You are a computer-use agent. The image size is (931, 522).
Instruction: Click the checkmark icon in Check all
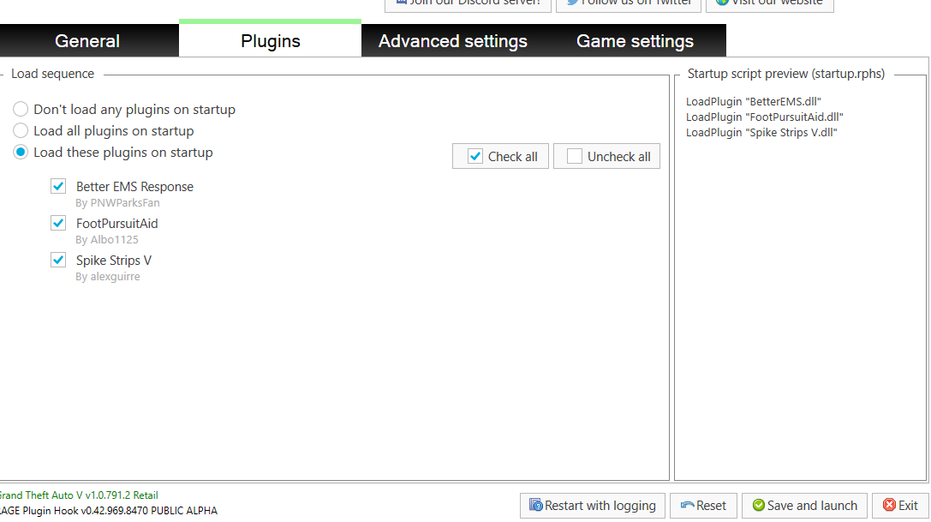point(475,156)
